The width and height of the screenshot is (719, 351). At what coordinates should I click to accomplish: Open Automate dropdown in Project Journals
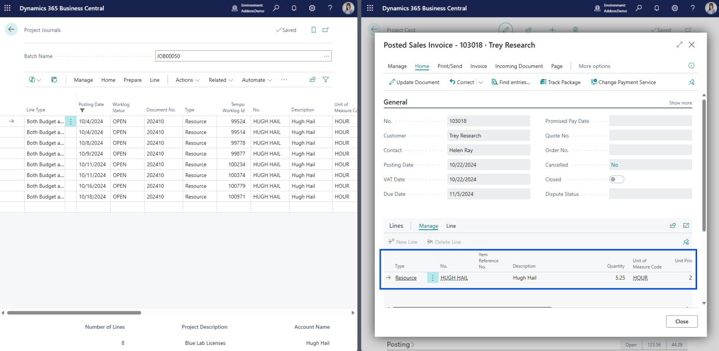(257, 80)
